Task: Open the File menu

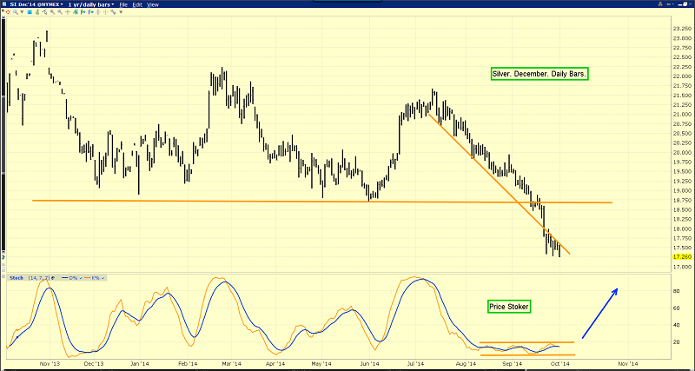Action: click(123, 5)
